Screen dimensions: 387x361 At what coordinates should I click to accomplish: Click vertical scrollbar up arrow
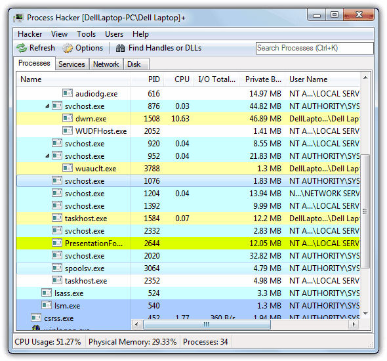coord(365,78)
